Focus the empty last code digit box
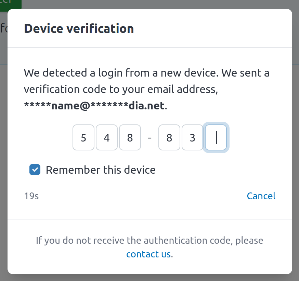Viewport: 299px width, 281px height. click(216, 137)
